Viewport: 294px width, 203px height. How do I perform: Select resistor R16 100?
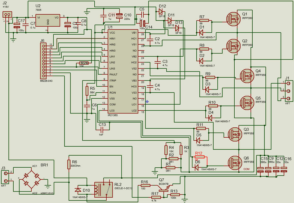[145, 185]
